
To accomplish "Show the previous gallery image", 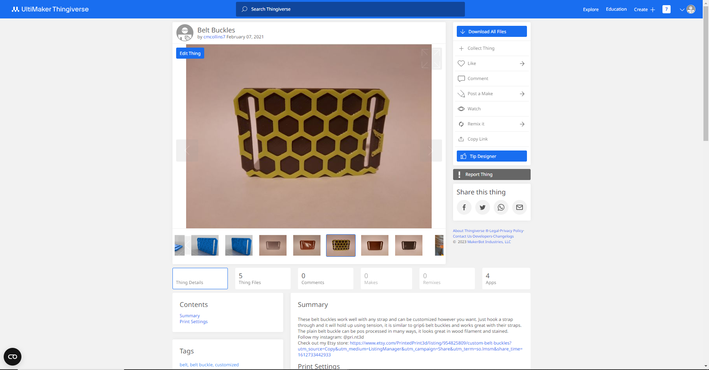I will pyautogui.click(x=187, y=151).
